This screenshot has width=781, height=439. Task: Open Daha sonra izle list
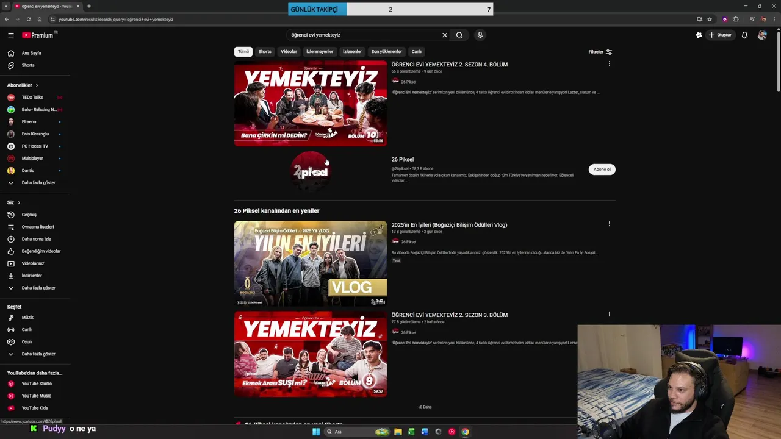point(37,239)
